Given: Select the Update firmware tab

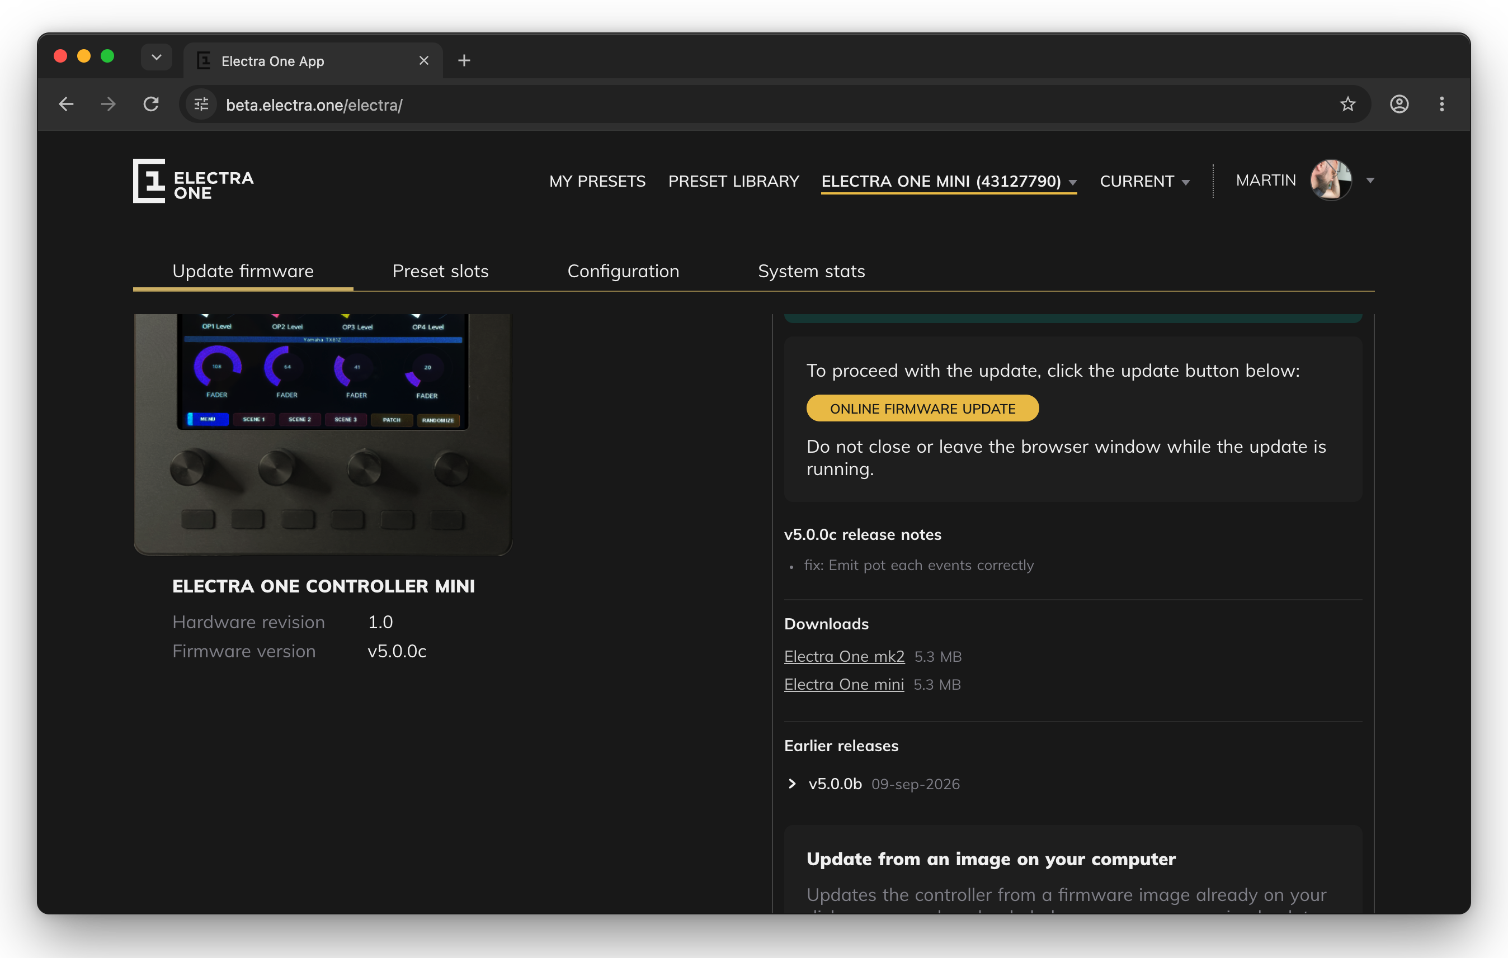Looking at the screenshot, I should click(x=243, y=271).
